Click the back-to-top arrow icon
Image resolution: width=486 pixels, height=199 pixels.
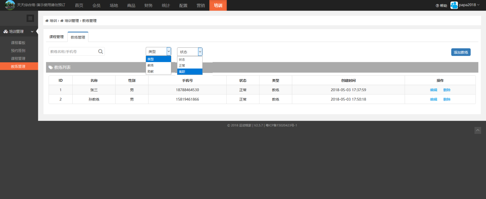[478, 130]
